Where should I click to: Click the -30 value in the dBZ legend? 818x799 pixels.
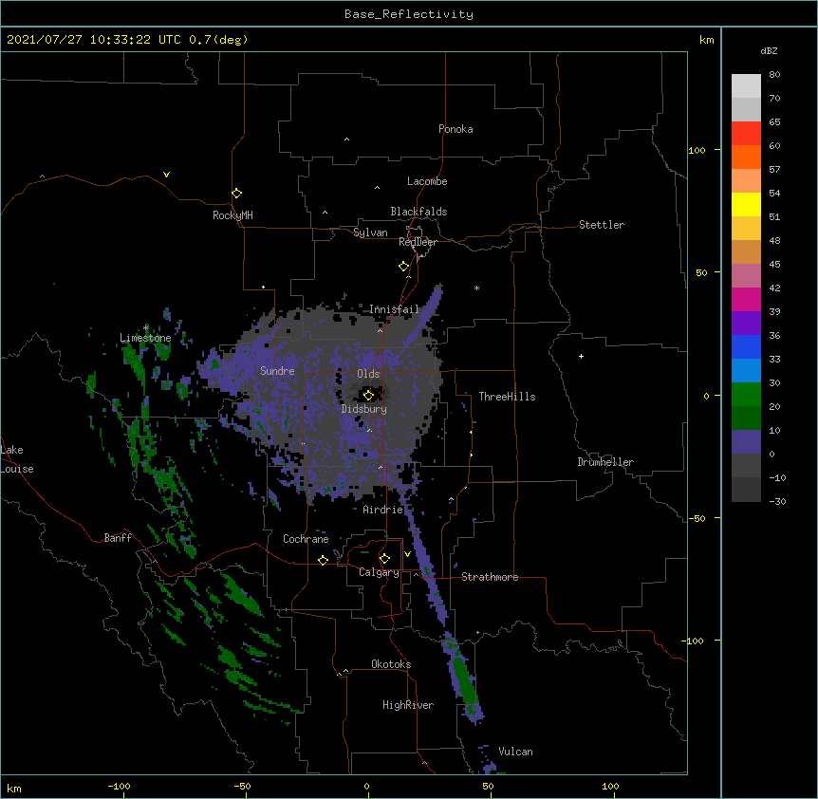777,501
